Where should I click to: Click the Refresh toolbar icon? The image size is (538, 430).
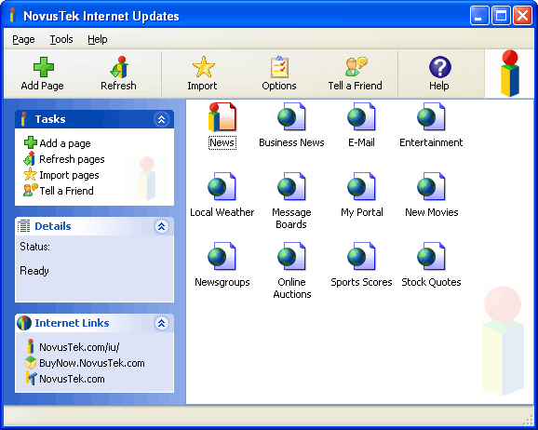tap(119, 67)
